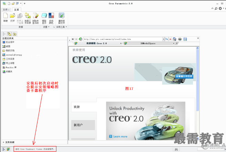Click 播放追踪文件 (Play trail file) icon

[62, 18]
